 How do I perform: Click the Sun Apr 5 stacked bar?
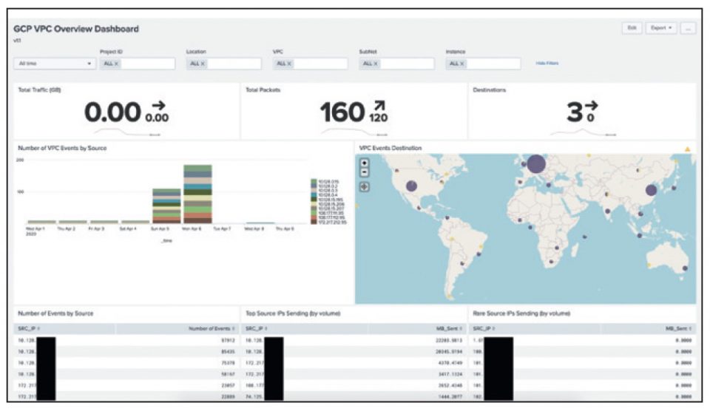[x=166, y=206]
